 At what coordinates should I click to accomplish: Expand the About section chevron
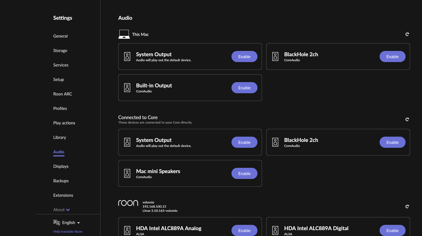pos(68,210)
